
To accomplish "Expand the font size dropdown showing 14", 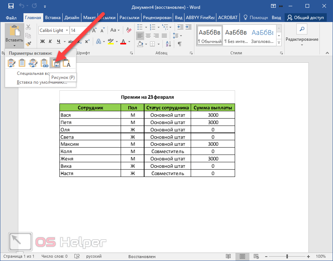I will point(87,30).
